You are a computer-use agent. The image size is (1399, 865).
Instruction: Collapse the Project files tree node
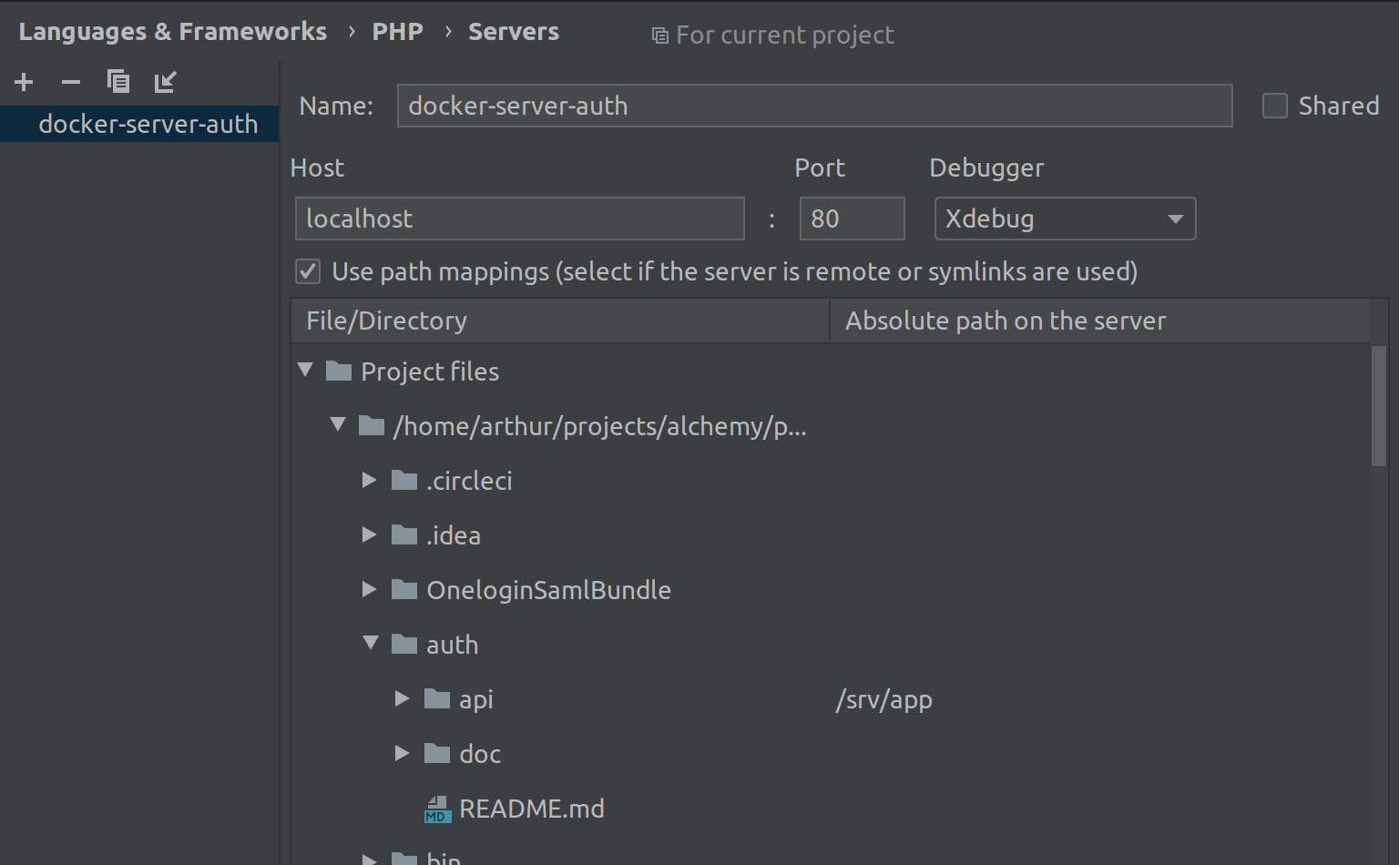pyautogui.click(x=305, y=370)
